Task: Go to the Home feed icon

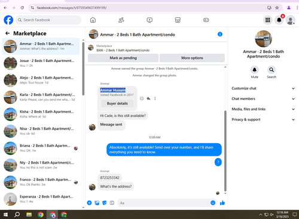Action: coord(93,20)
